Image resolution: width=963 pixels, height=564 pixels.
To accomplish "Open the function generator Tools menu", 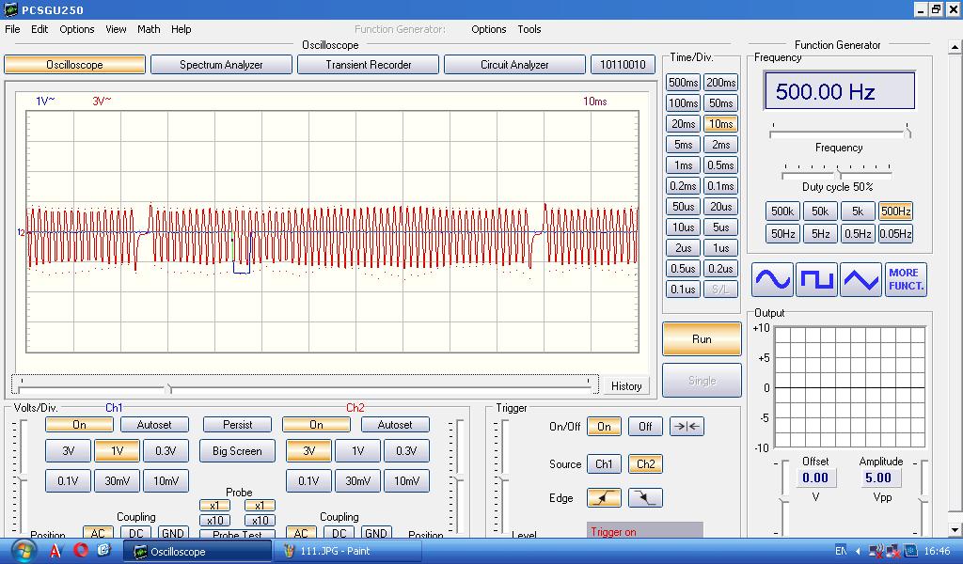I will click(529, 29).
